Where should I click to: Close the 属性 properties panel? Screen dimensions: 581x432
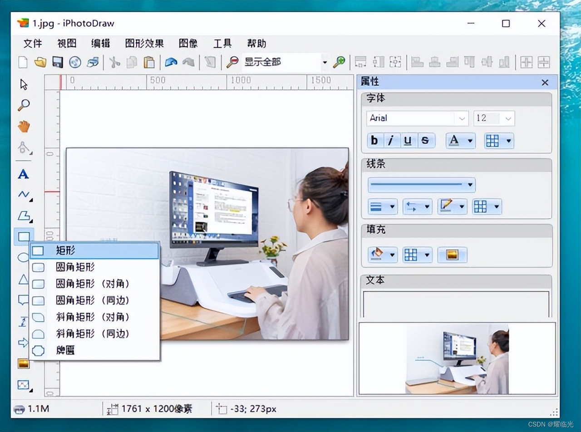(x=545, y=83)
